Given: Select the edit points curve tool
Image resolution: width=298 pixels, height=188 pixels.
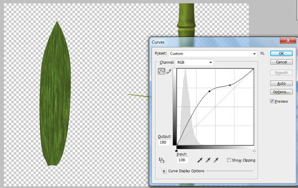Looking at the screenshot, I should click(161, 71).
